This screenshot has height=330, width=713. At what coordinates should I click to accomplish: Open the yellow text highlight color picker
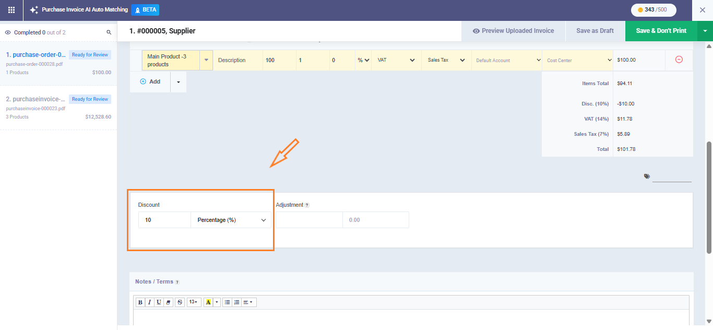coord(208,302)
